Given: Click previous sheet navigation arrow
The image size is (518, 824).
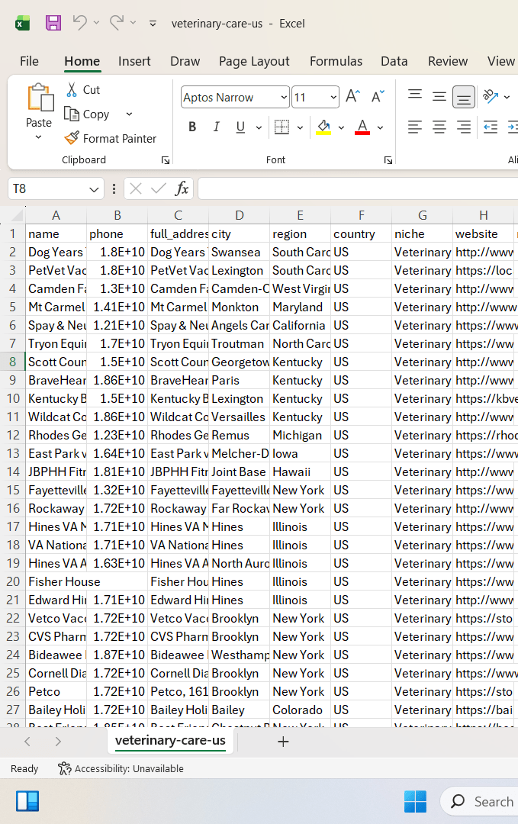Looking at the screenshot, I should pyautogui.click(x=27, y=742).
